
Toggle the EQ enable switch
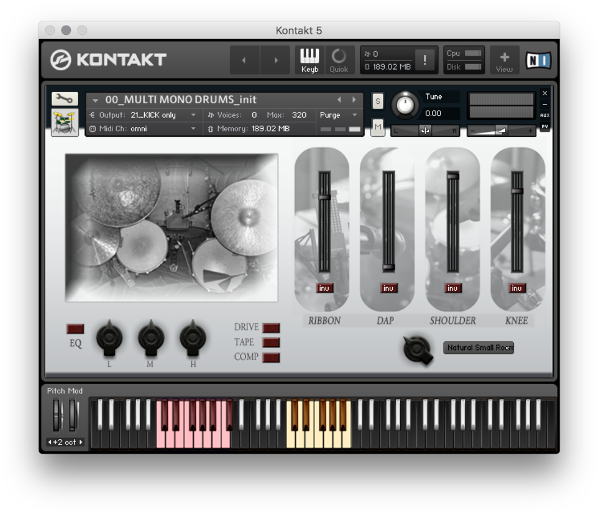pos(75,329)
